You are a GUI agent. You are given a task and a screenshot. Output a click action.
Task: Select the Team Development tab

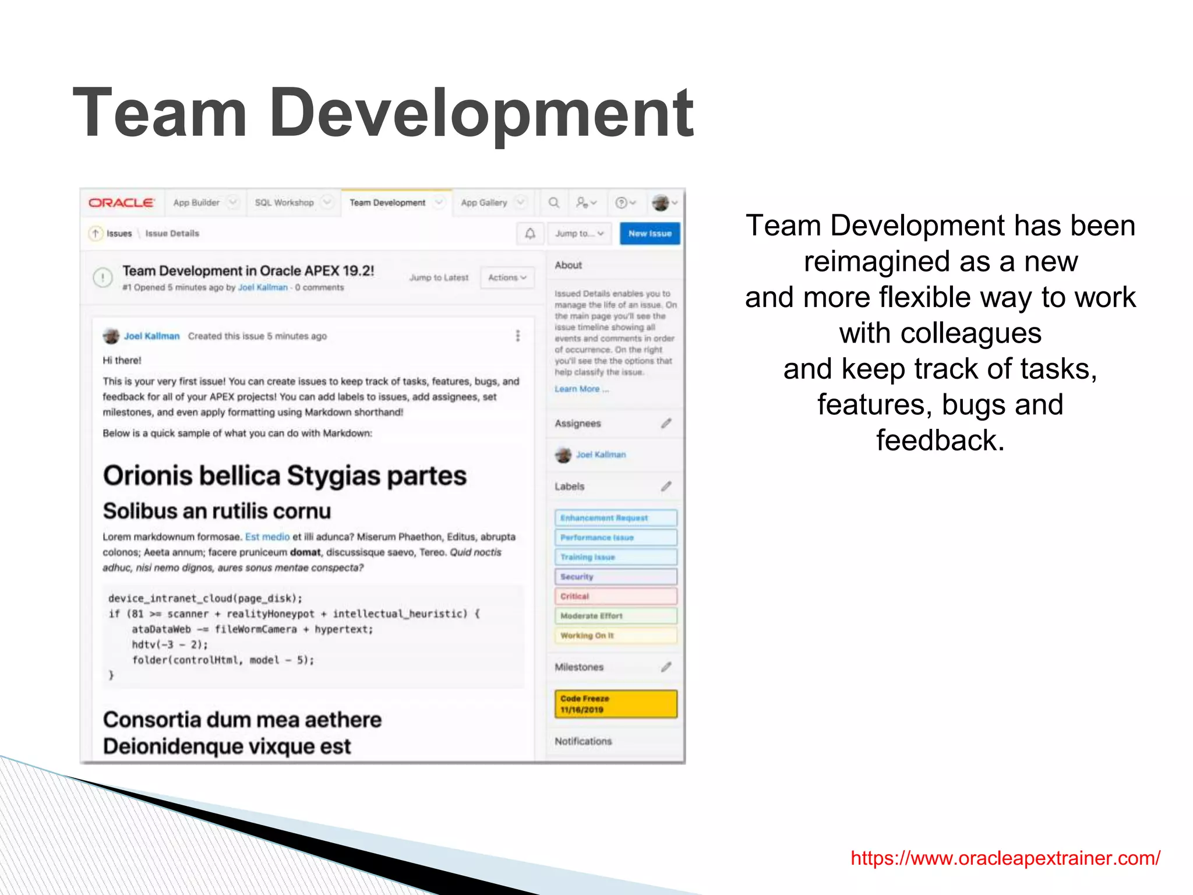pyautogui.click(x=387, y=203)
